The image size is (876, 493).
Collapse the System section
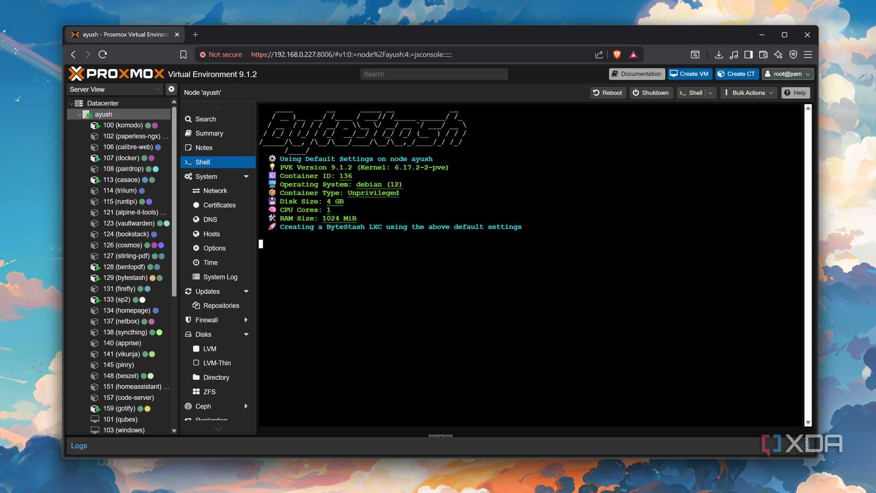[x=246, y=176]
